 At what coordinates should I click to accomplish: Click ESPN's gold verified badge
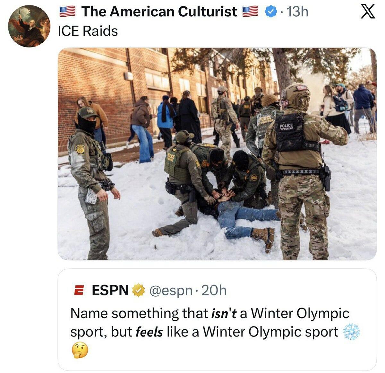(x=138, y=290)
